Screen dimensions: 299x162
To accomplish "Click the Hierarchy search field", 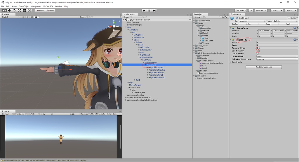I will [x=165, y=17].
